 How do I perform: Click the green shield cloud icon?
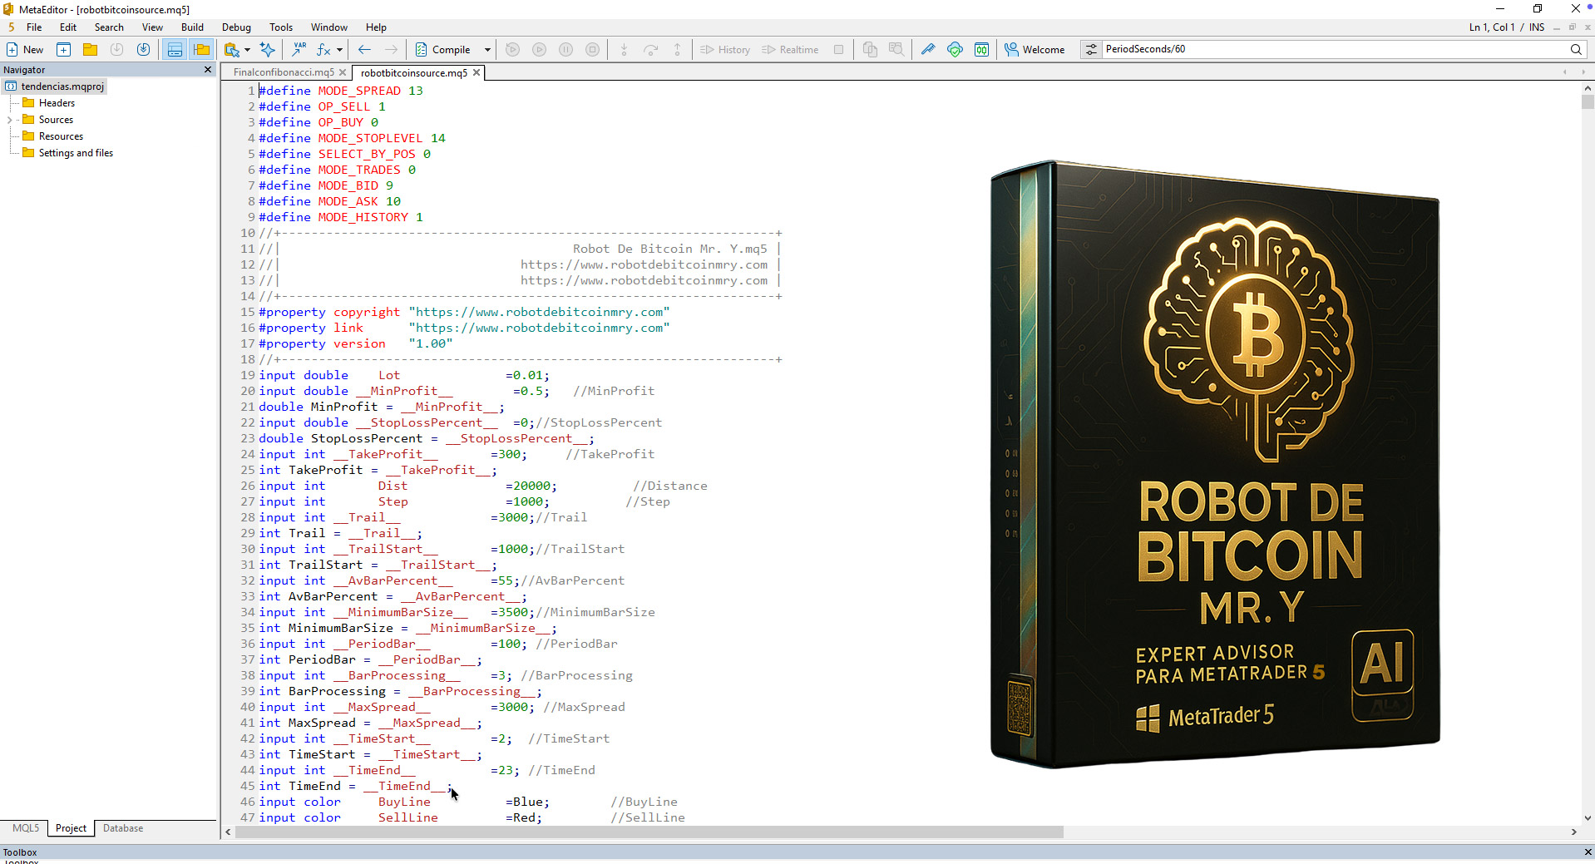[x=955, y=50]
